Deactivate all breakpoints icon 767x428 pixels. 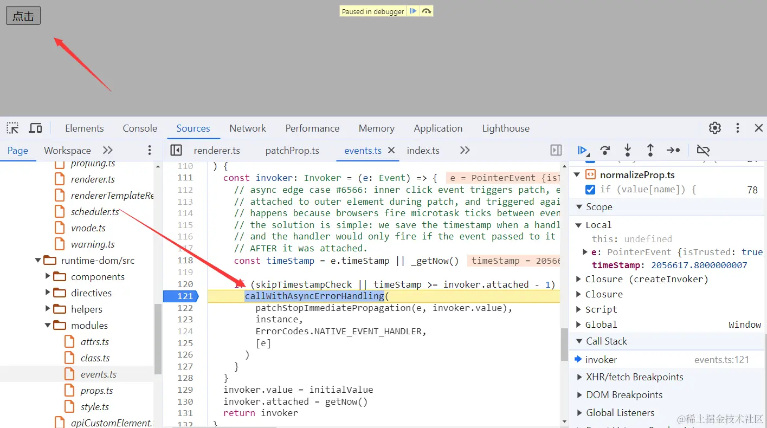coord(703,151)
